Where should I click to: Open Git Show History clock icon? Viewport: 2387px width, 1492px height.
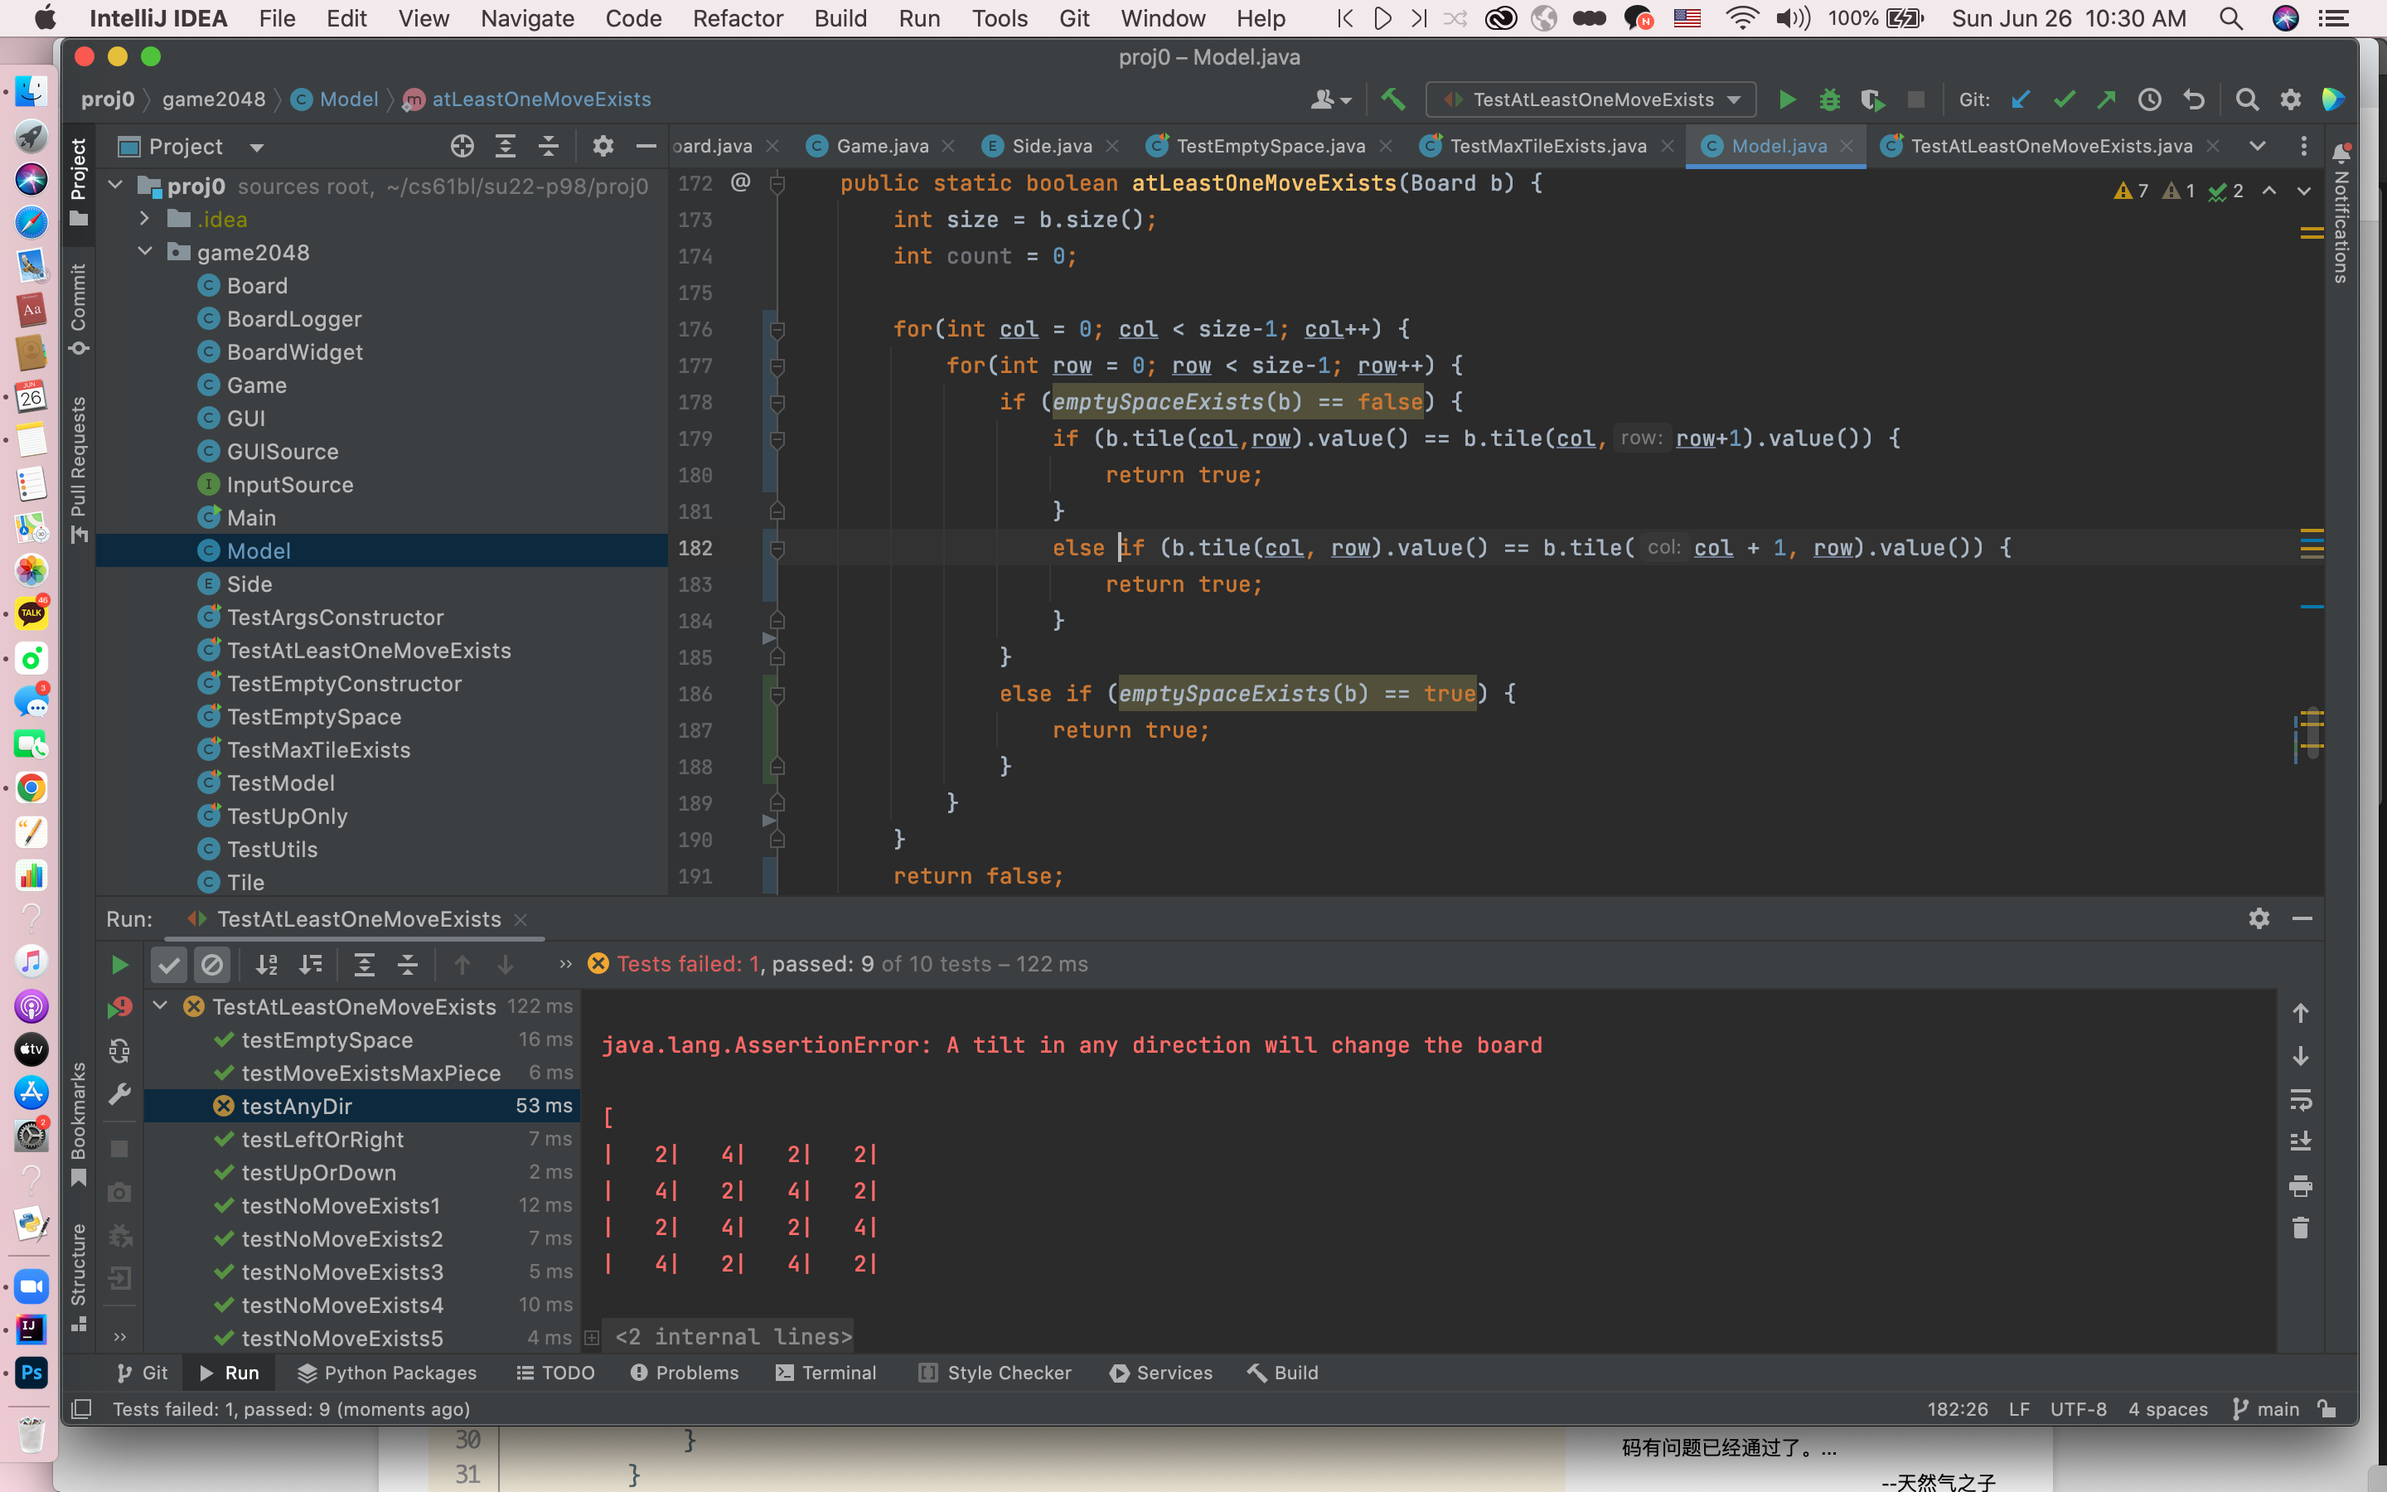pos(2149,99)
